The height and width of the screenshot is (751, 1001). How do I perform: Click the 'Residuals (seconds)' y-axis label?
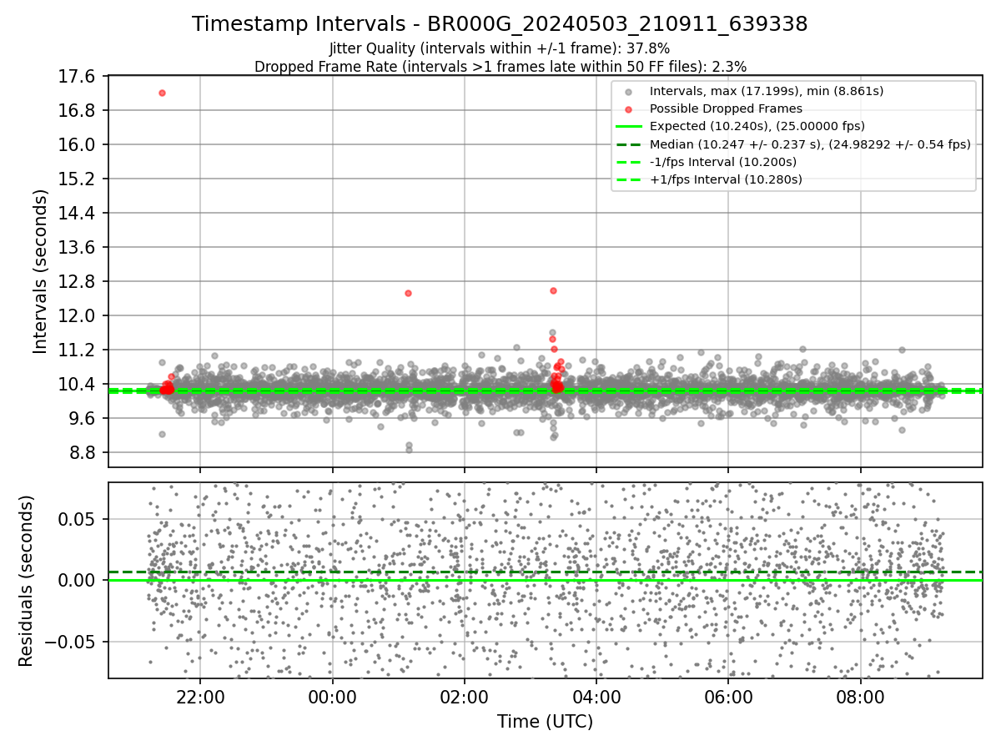point(26,581)
